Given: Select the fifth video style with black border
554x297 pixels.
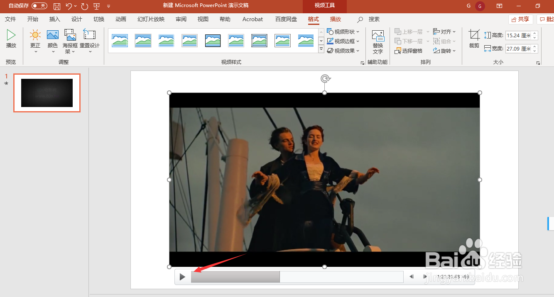Looking at the screenshot, I should coord(213,41).
